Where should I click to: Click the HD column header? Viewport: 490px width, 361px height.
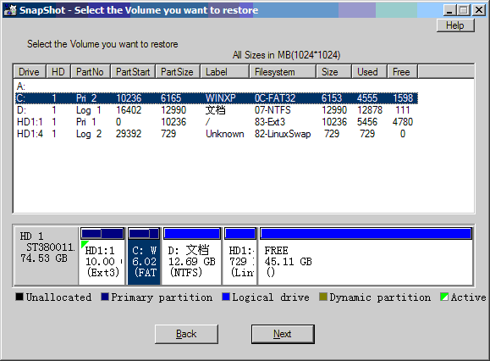pyautogui.click(x=58, y=72)
